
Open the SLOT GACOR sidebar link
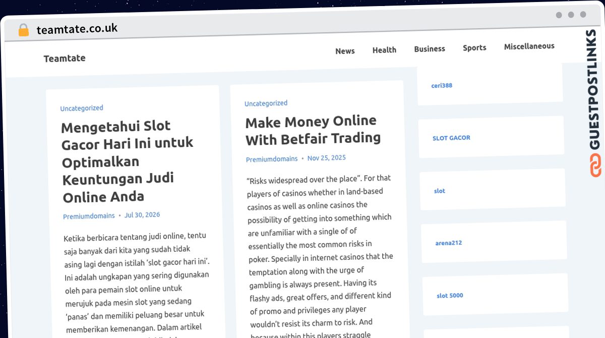point(451,138)
